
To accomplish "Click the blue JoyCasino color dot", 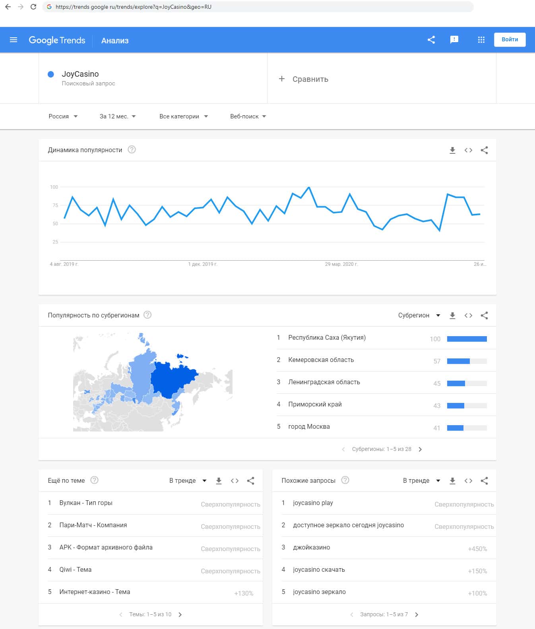I will click(x=51, y=74).
